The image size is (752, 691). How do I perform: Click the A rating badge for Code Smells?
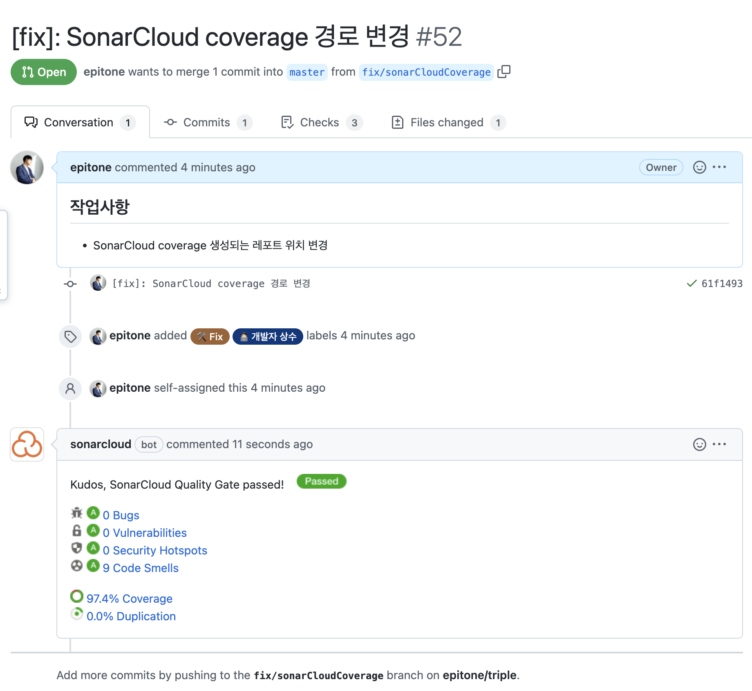coord(93,565)
